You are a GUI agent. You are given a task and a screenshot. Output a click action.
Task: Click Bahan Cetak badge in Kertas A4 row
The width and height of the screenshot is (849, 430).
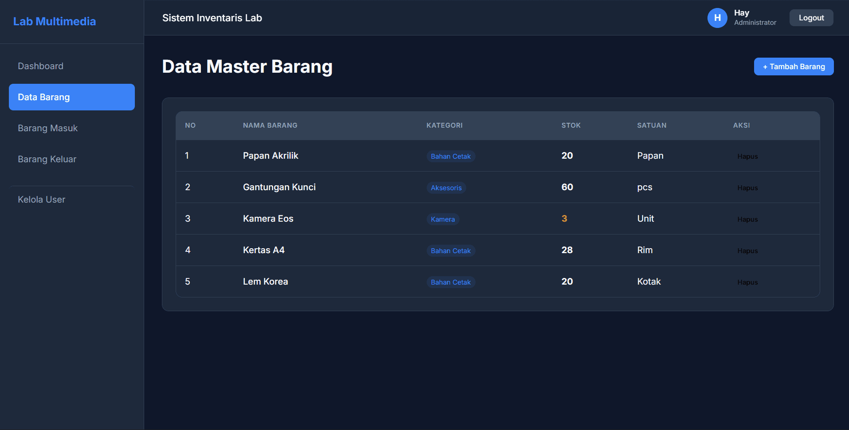[x=451, y=250]
